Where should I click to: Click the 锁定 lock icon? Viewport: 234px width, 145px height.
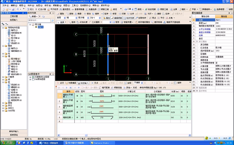coord(114,9)
